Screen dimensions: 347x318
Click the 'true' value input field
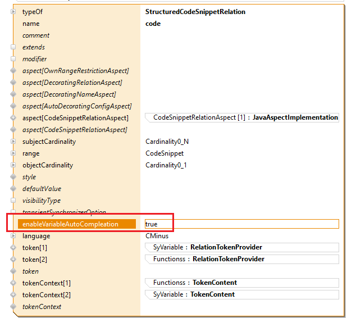[241, 224]
